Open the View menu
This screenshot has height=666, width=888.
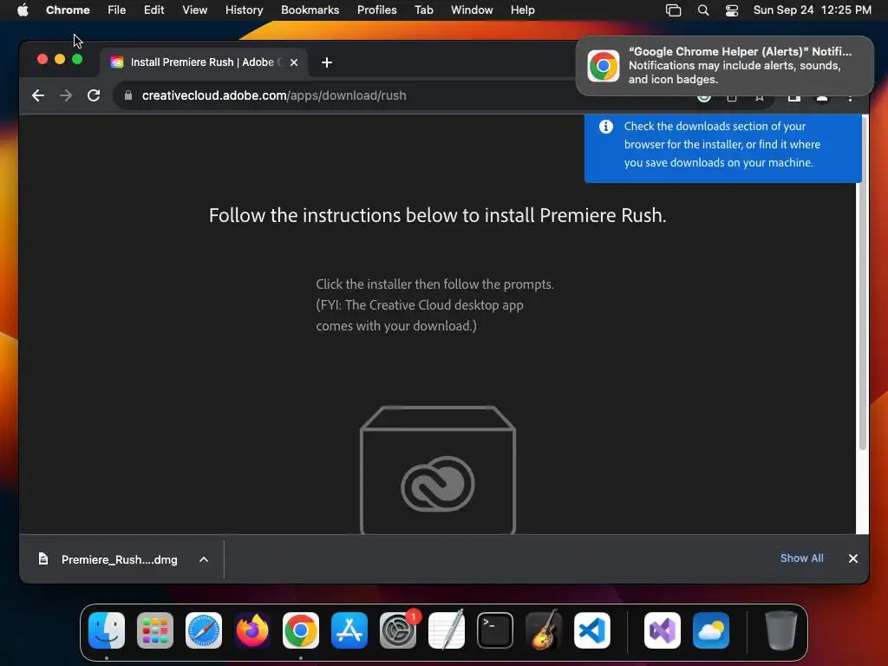[x=194, y=10]
